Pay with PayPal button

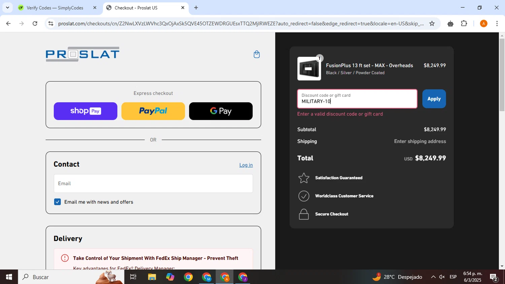pos(153,111)
